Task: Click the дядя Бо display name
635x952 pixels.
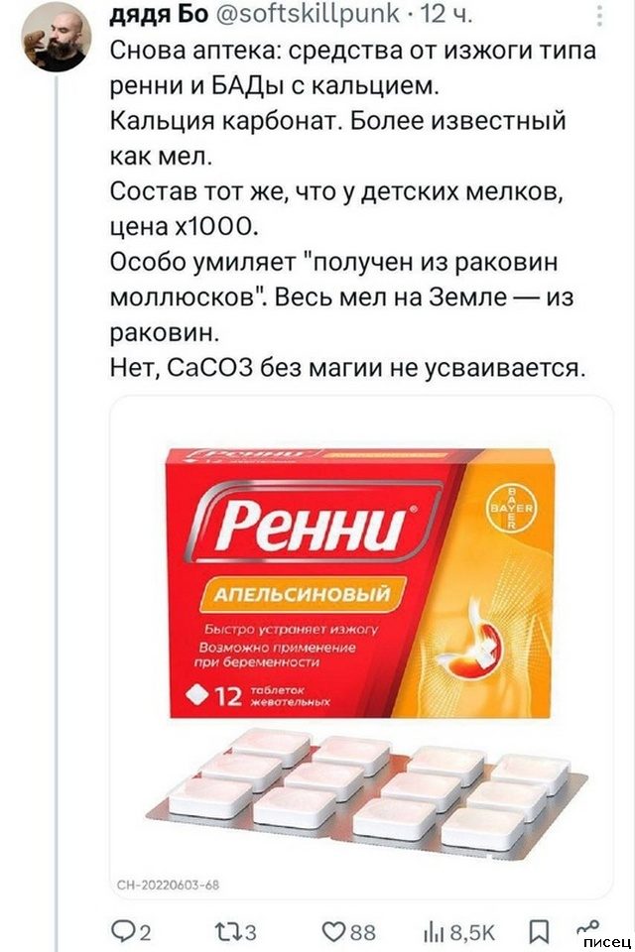Action: (x=159, y=14)
